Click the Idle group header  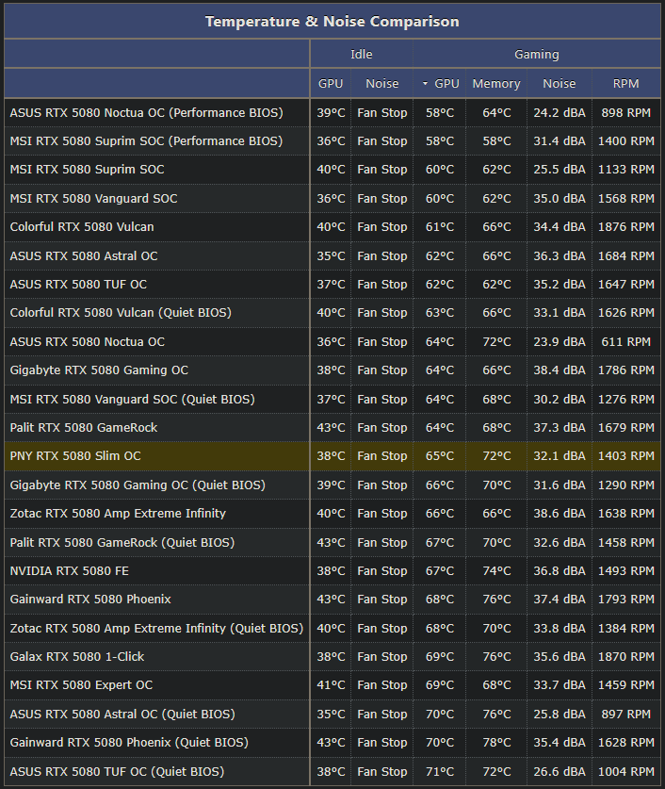coord(362,54)
